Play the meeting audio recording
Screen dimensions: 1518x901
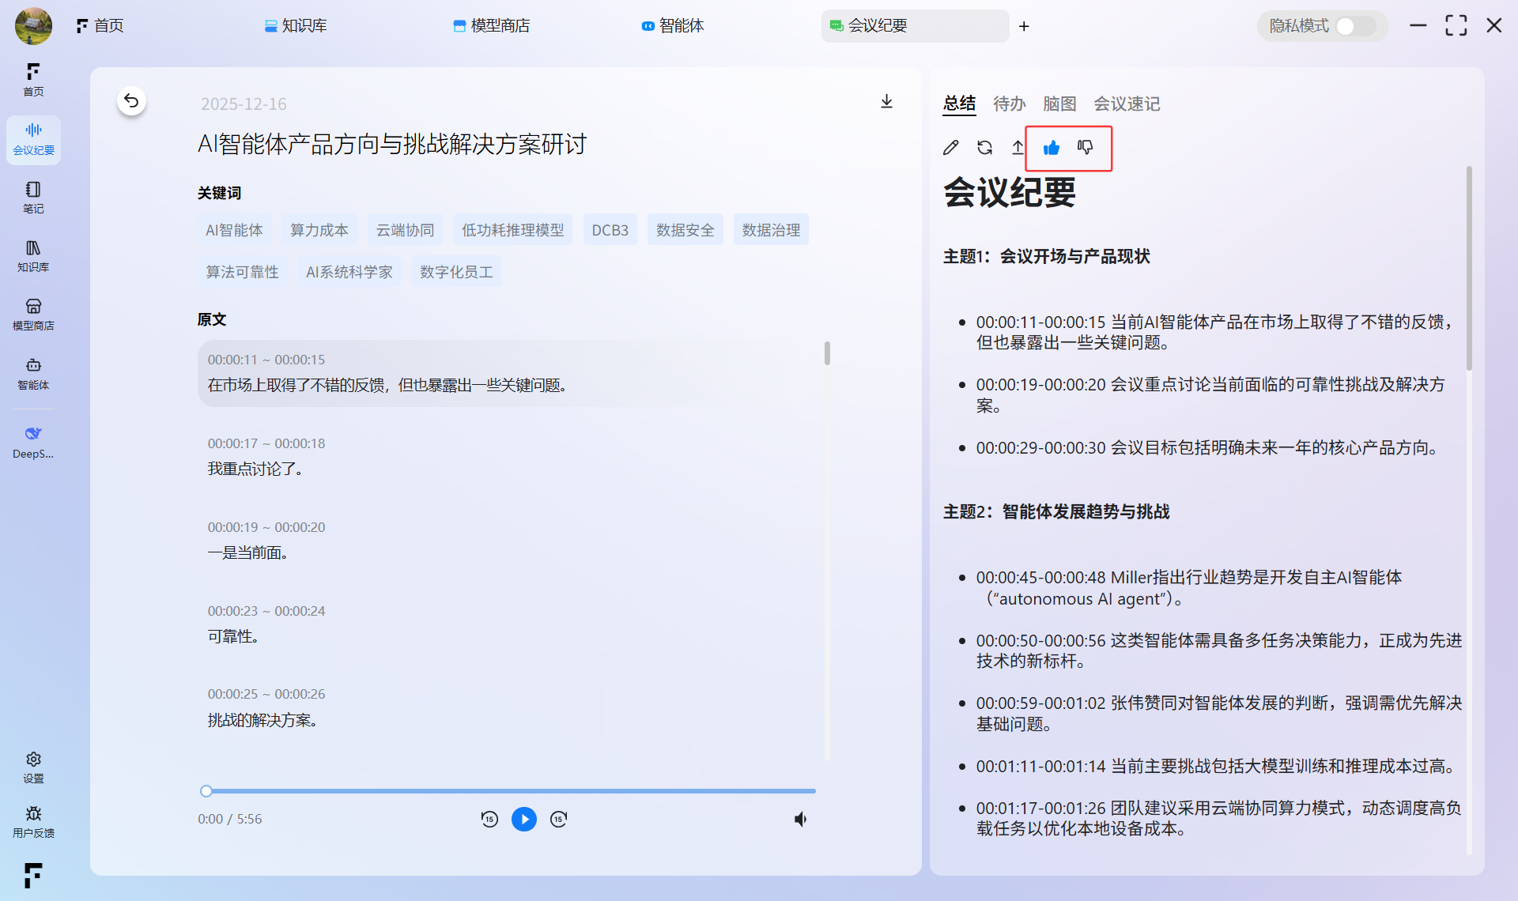click(523, 819)
